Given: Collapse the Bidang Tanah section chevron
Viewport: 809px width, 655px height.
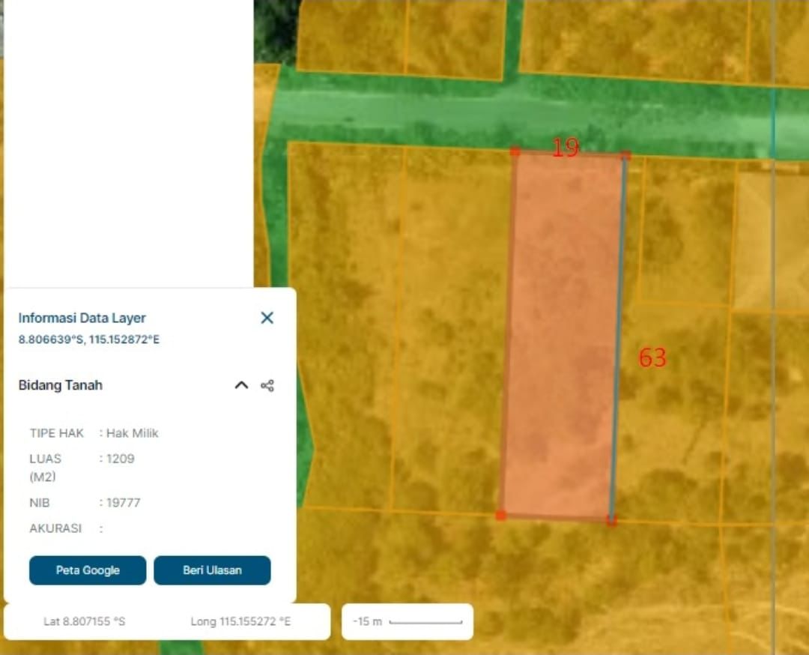Looking at the screenshot, I should (241, 385).
